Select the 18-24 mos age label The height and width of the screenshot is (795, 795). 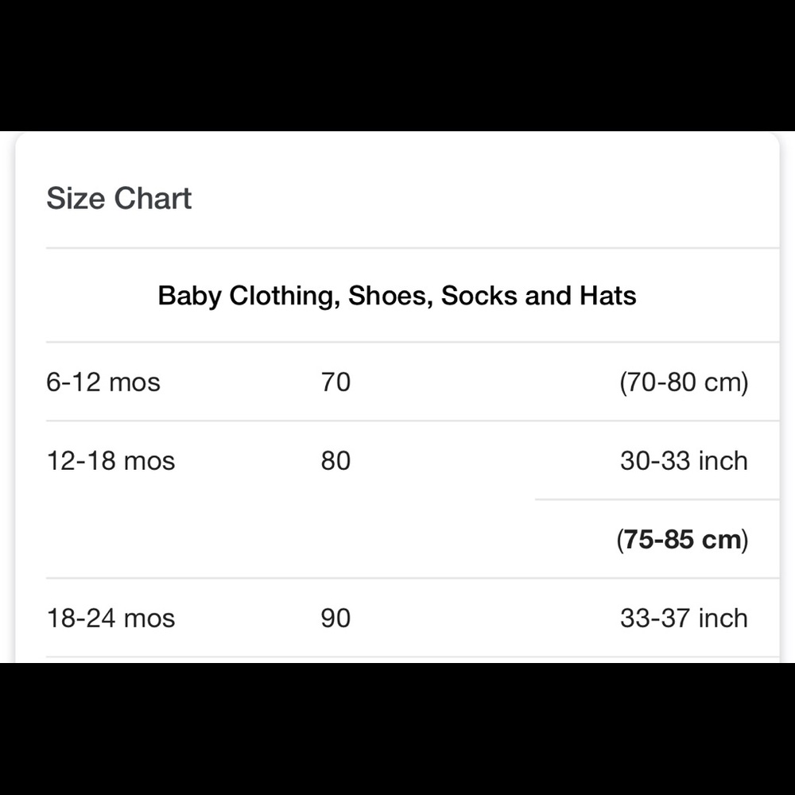click(111, 619)
